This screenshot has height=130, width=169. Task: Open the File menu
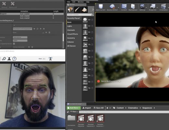pyautogui.click(x=69, y=2)
